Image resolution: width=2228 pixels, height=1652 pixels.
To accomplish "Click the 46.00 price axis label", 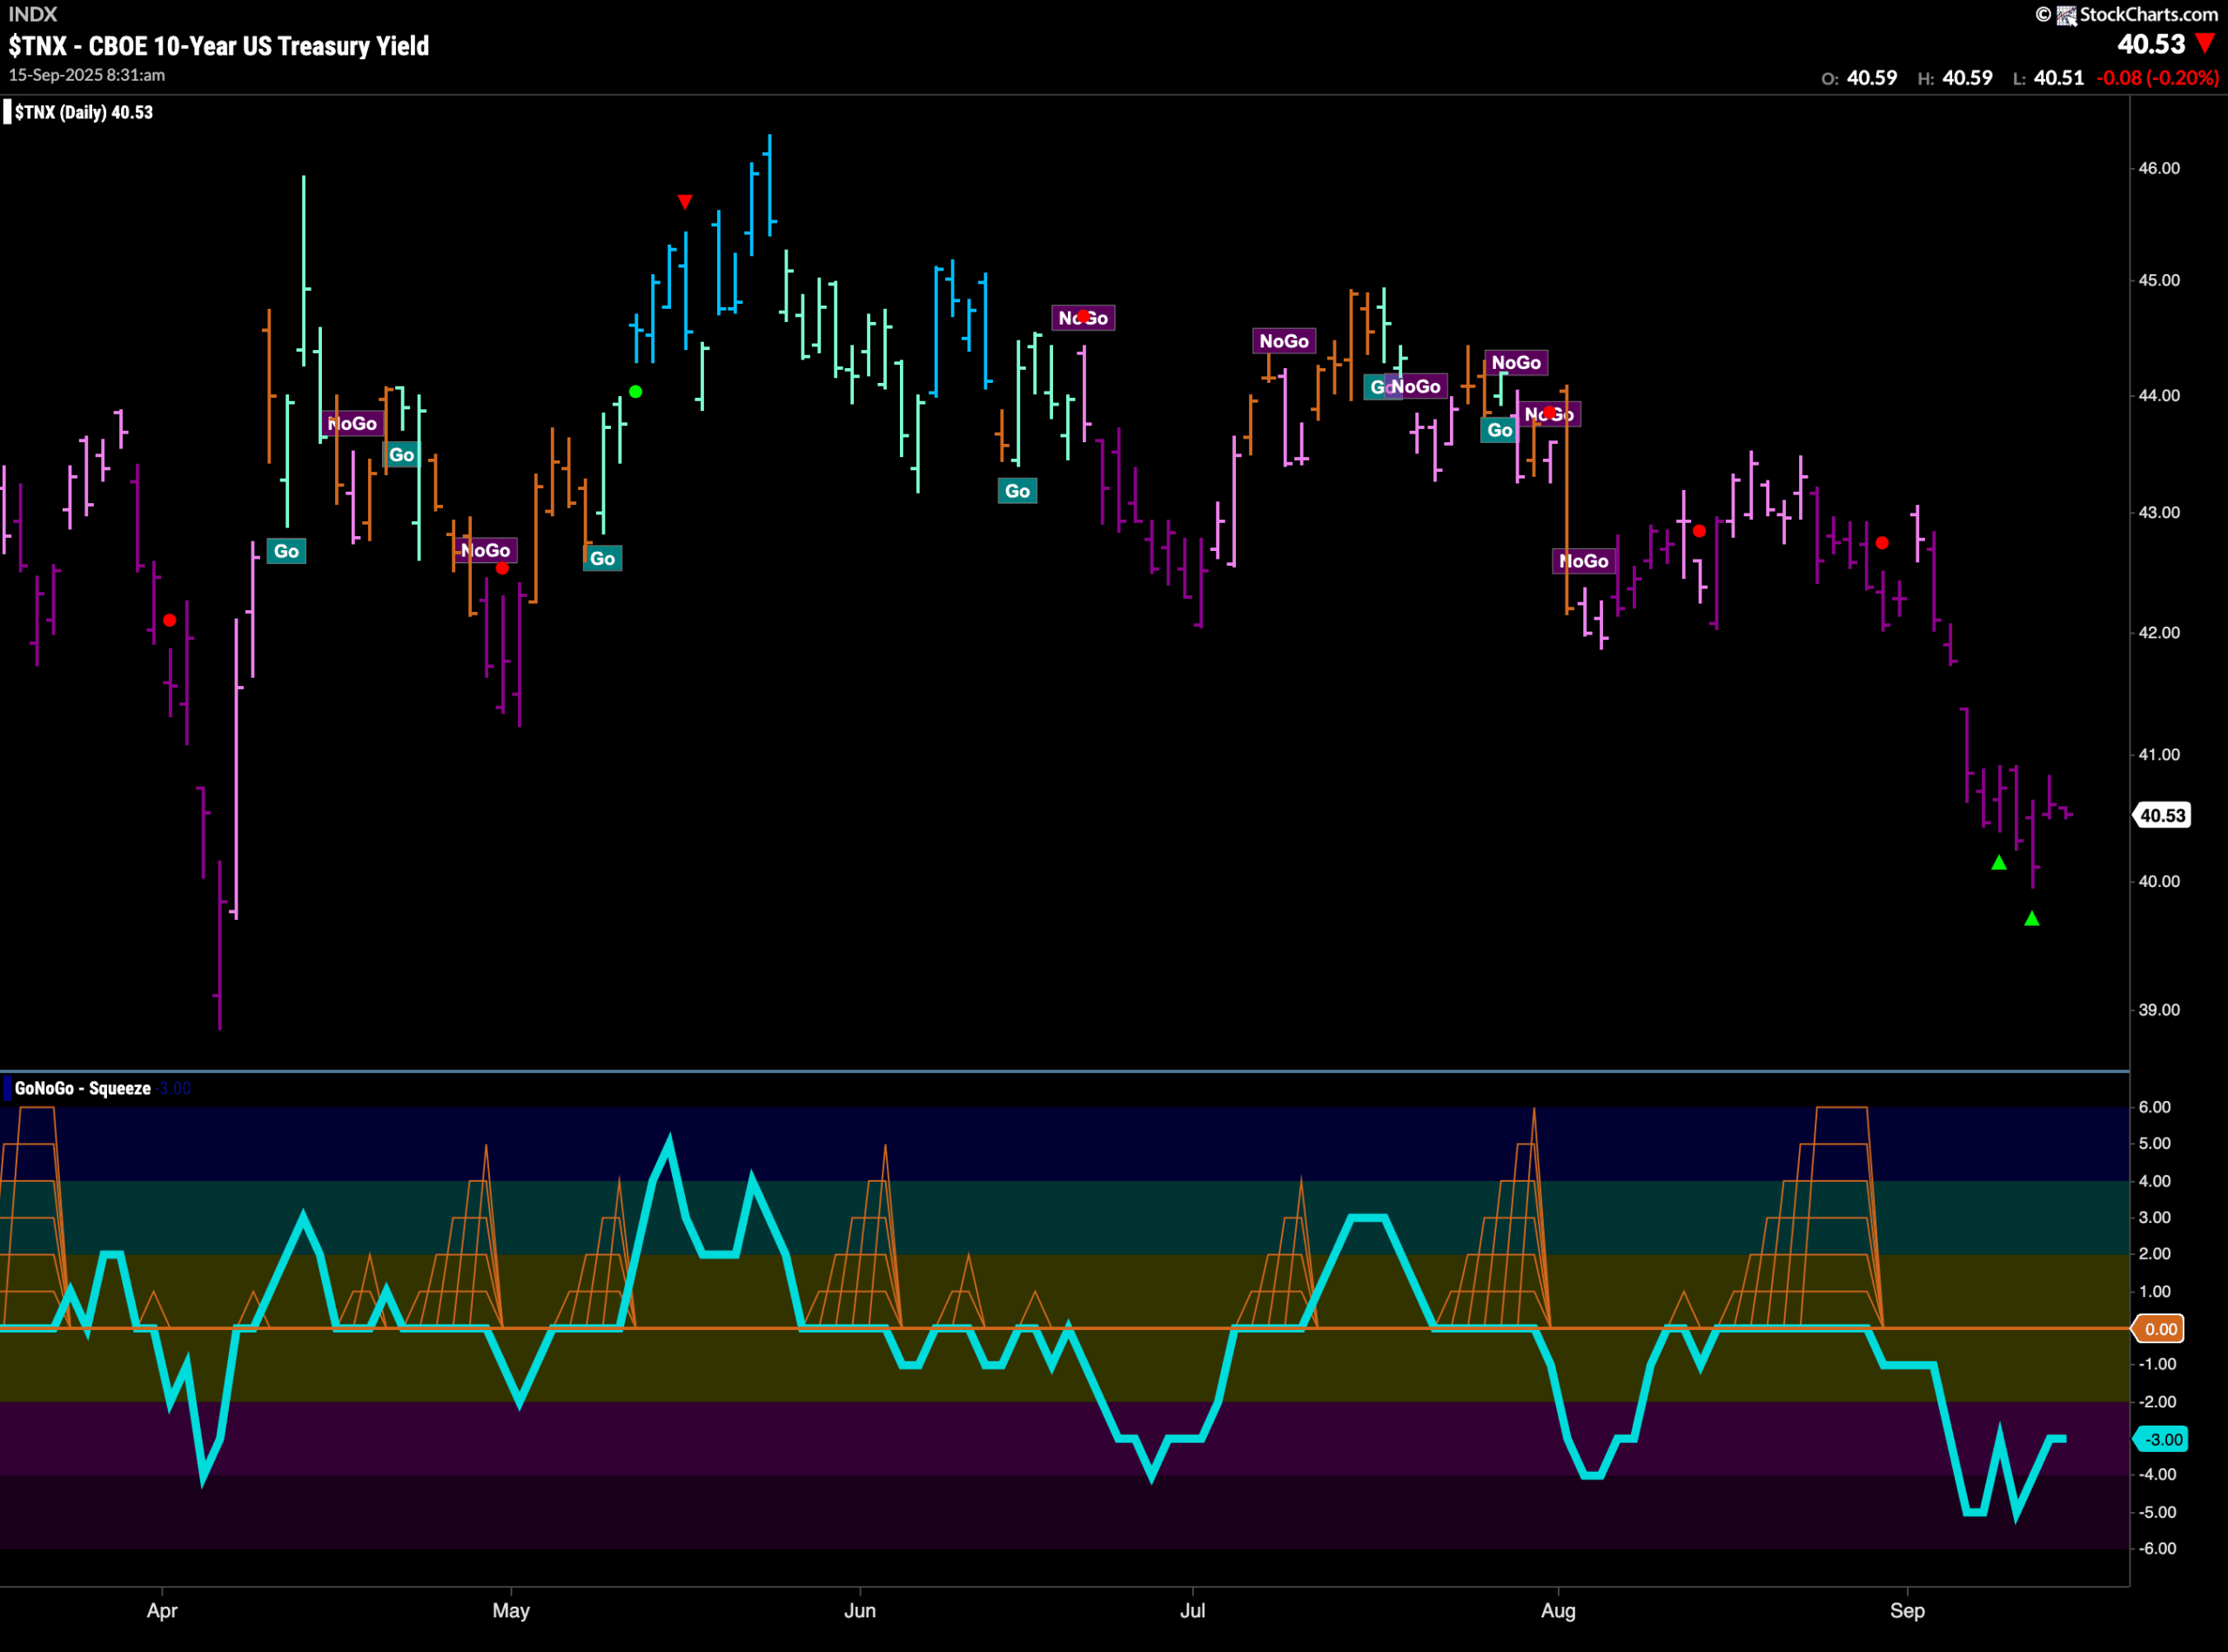I will [x=2159, y=168].
